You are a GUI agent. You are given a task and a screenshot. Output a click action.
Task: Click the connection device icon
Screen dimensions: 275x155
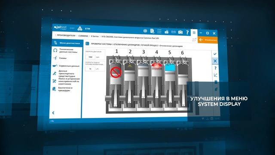pyautogui.click(x=166, y=32)
